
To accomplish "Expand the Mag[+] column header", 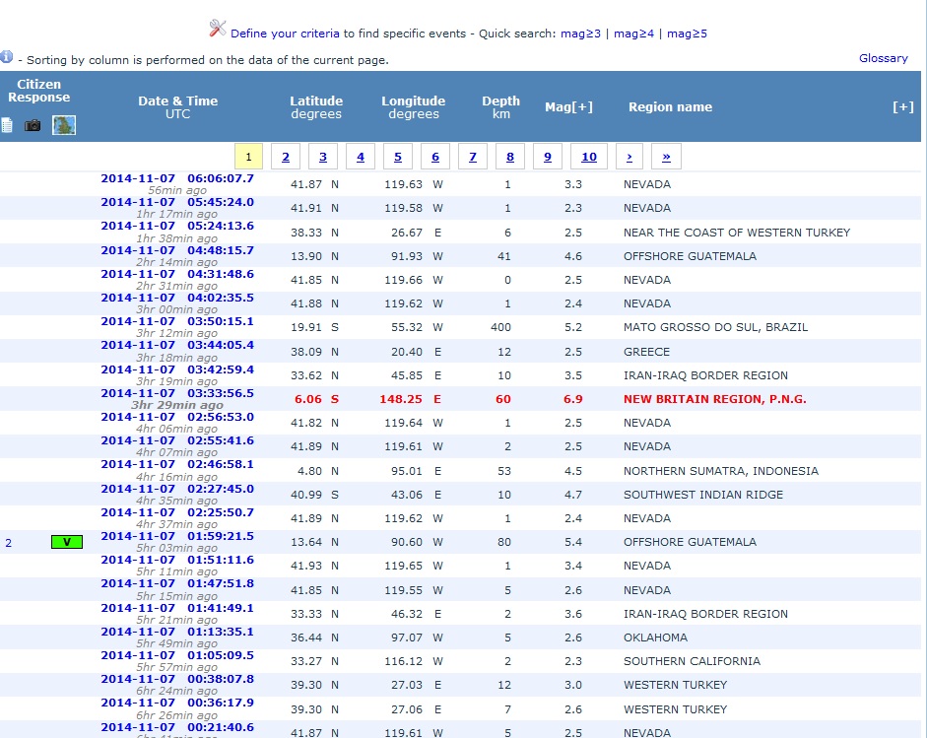I will pos(568,107).
